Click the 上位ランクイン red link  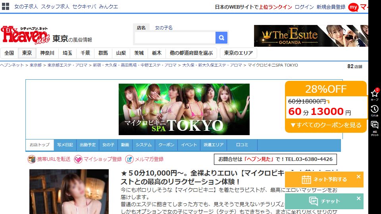click(275, 7)
